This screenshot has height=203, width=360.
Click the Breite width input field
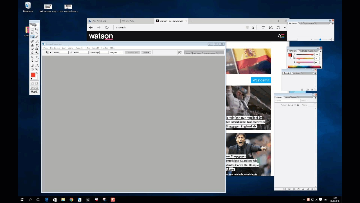point(64,52)
